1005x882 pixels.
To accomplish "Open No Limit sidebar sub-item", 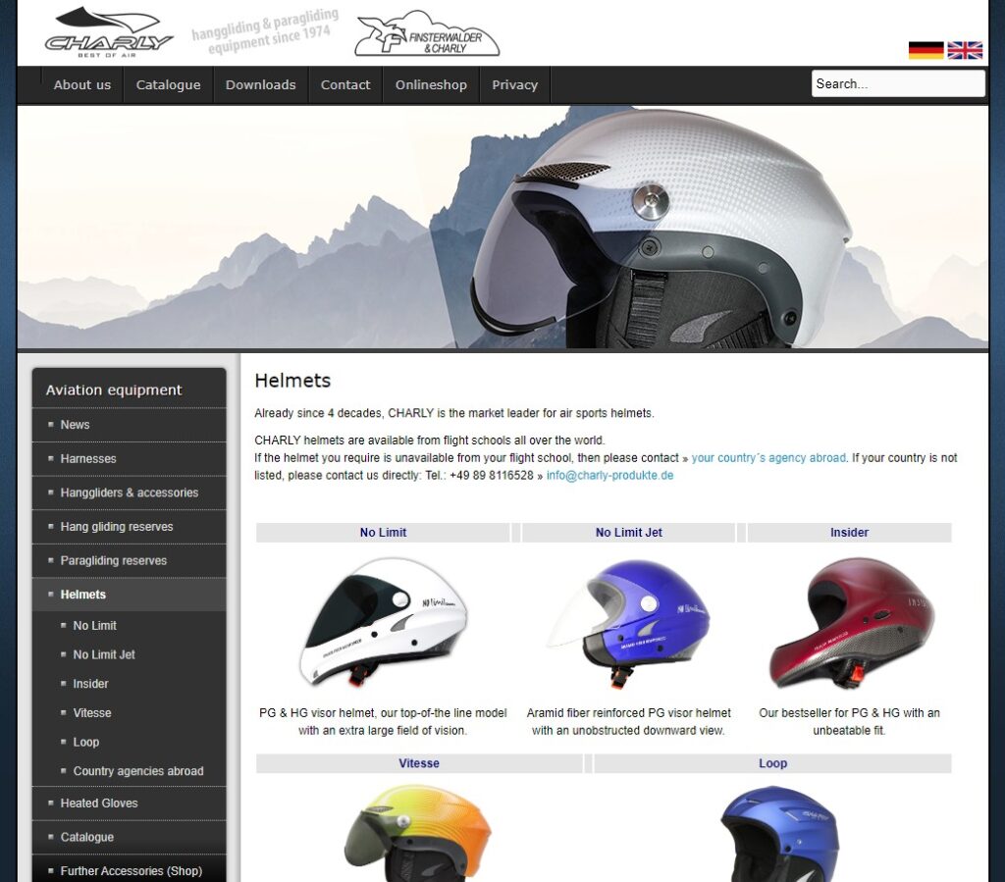I will tap(94, 626).
